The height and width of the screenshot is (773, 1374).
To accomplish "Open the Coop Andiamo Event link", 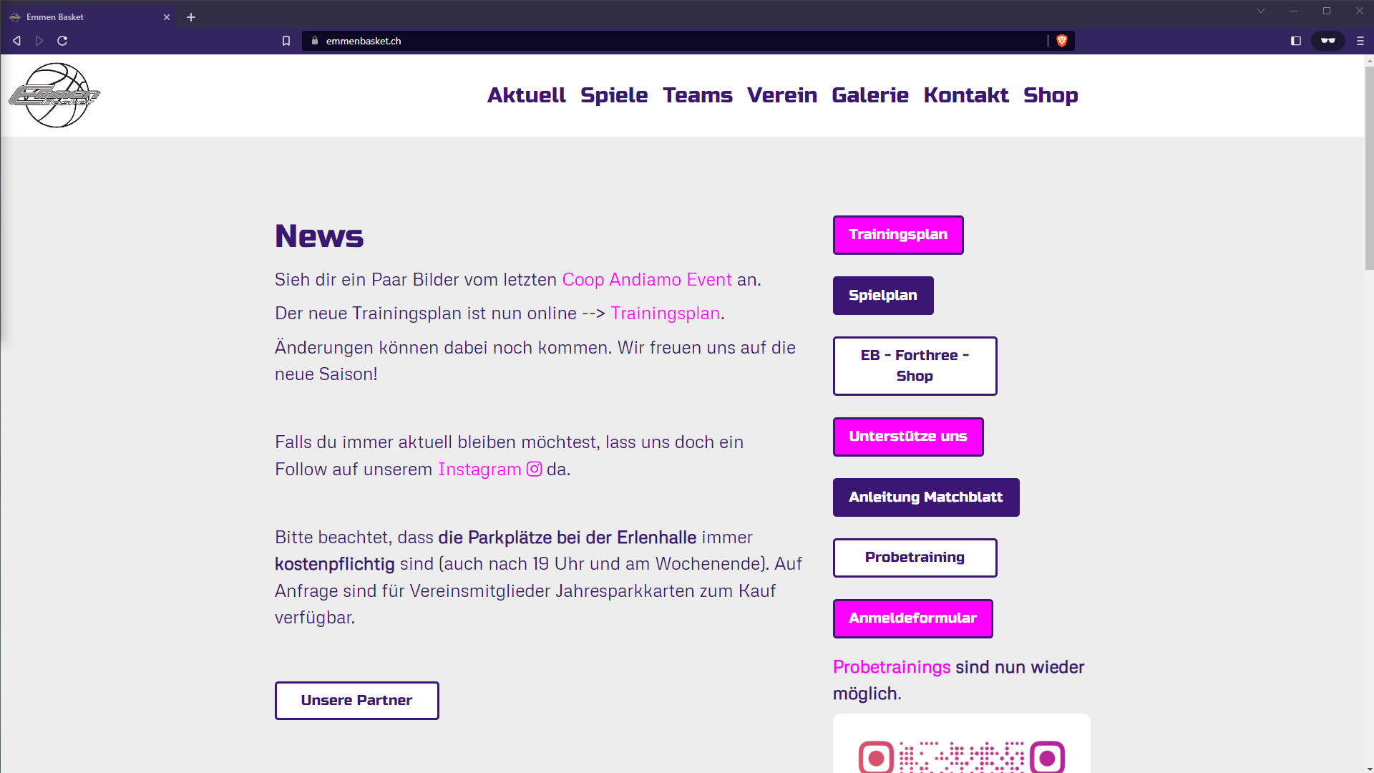I will click(645, 280).
